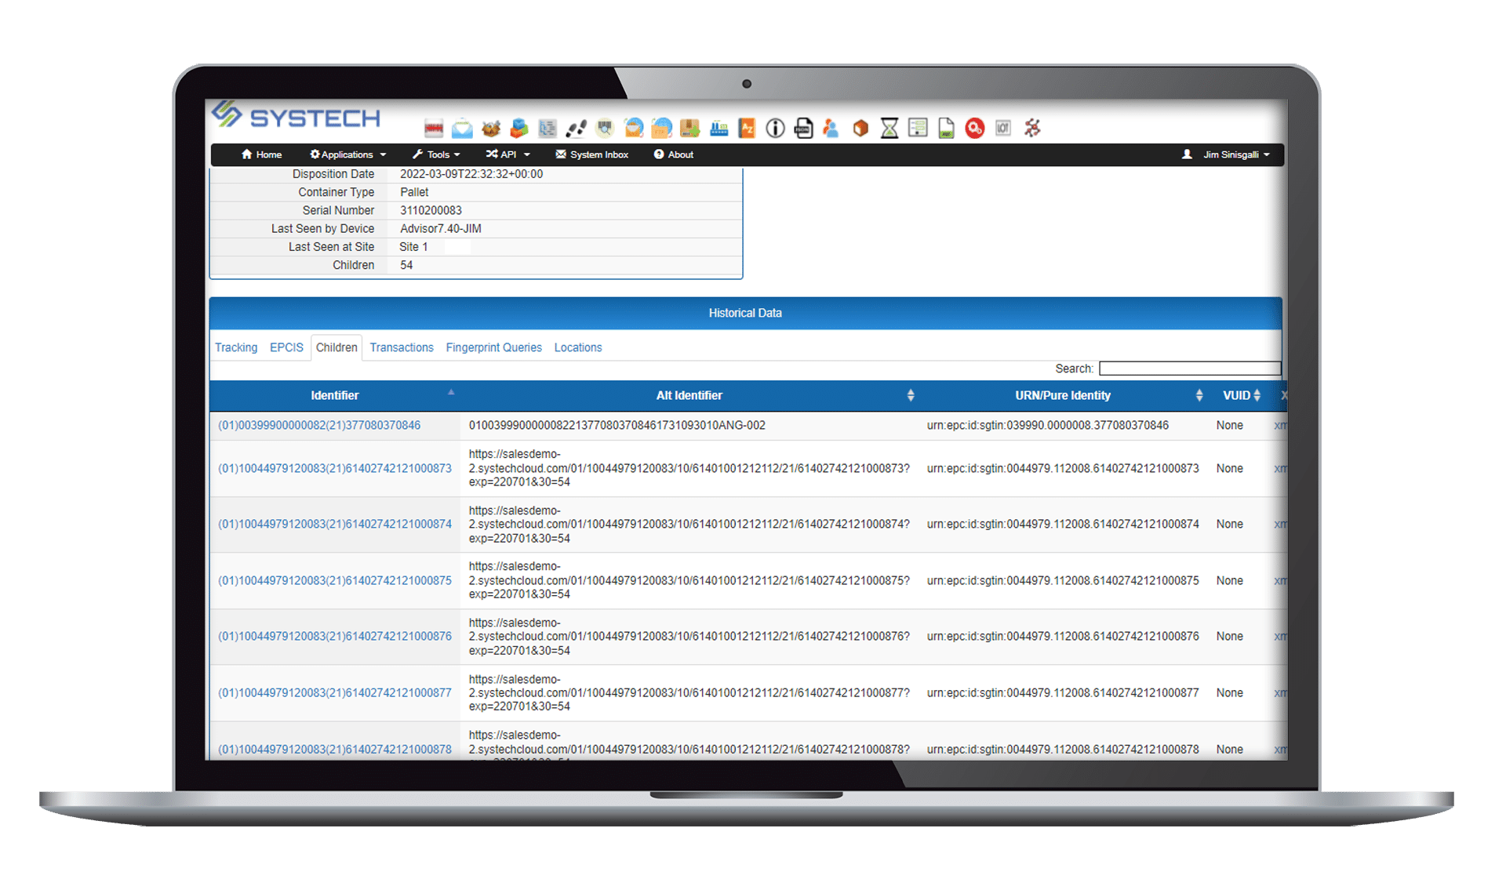
Task: Click the info circle icon in toolbar
Action: tap(774, 128)
